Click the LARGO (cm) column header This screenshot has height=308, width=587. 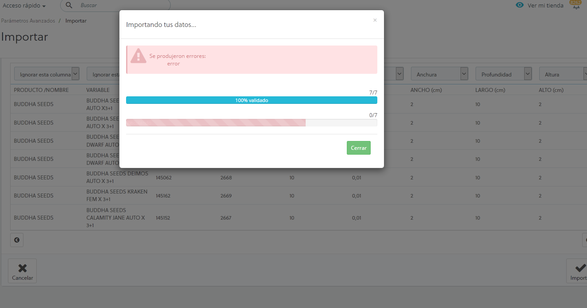coord(490,90)
